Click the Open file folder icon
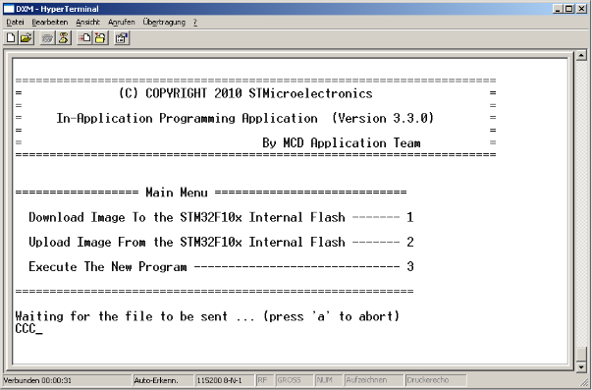 27,37
